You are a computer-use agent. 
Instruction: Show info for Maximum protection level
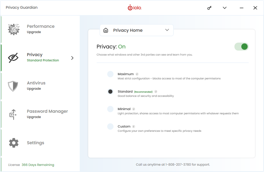click(x=137, y=74)
